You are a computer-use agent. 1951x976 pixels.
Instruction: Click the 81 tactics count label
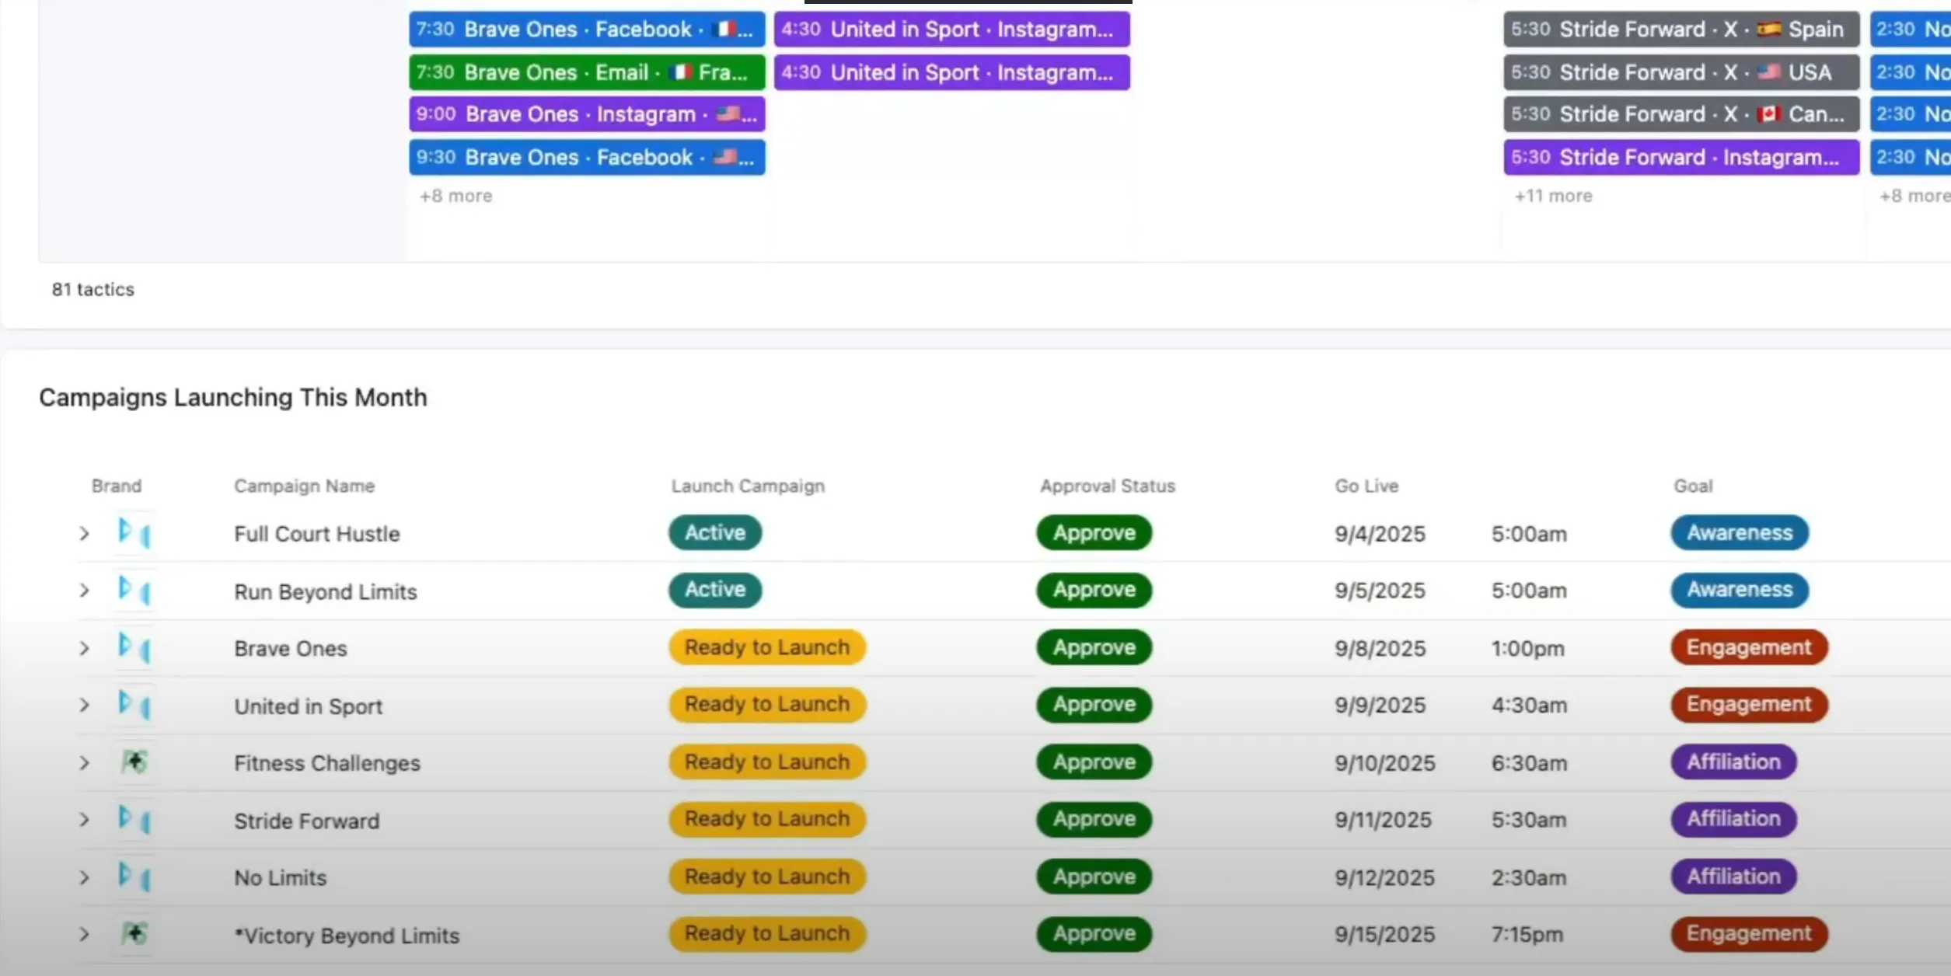point(92,289)
